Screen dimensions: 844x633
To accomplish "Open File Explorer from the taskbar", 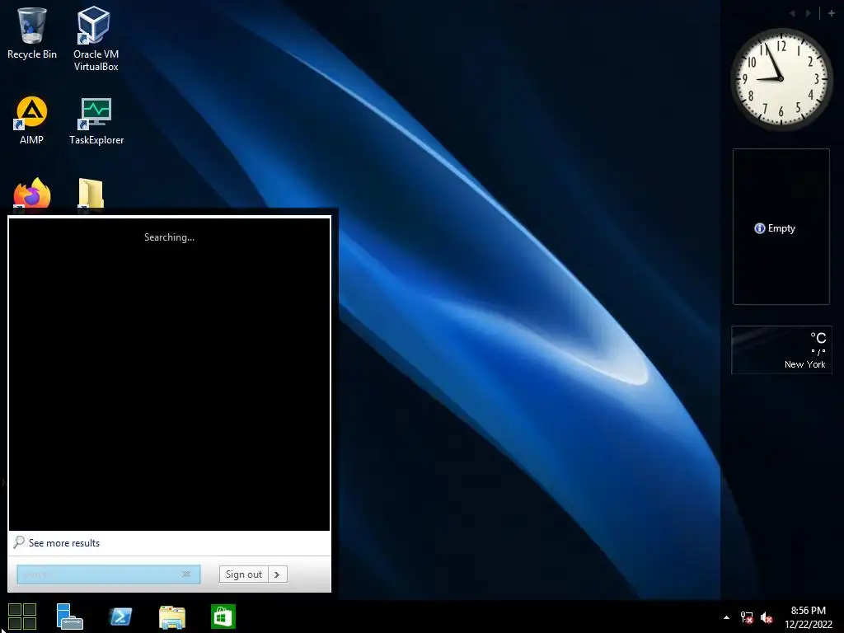I will (x=172, y=617).
